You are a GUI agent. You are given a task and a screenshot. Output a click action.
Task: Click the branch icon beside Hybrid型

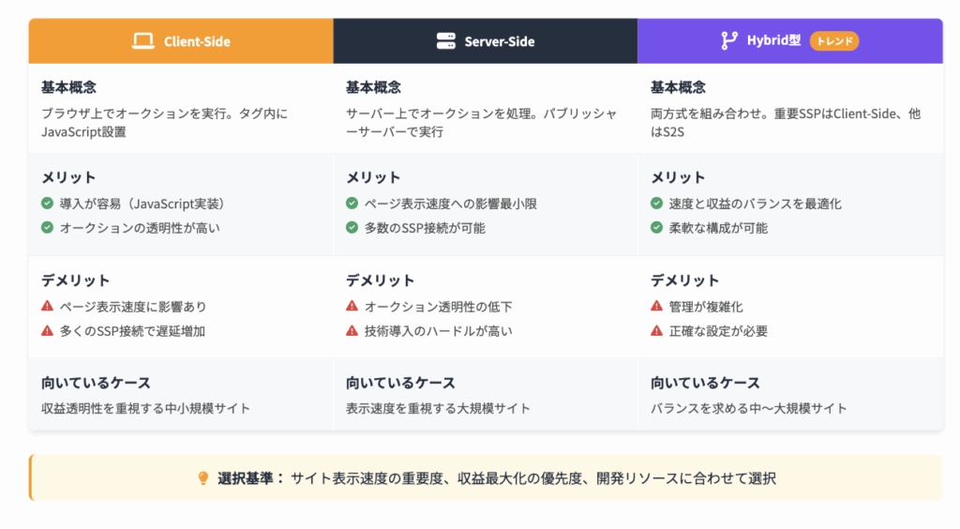(728, 40)
